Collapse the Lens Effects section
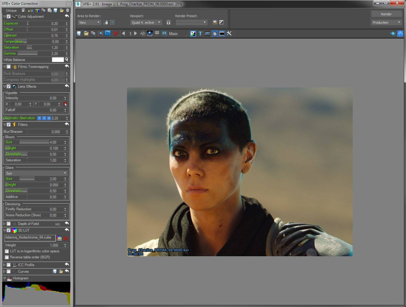The width and height of the screenshot is (406, 307). point(4,86)
